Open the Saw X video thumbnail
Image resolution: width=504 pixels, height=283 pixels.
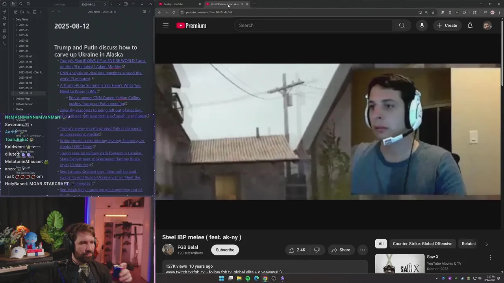pyautogui.click(x=400, y=264)
